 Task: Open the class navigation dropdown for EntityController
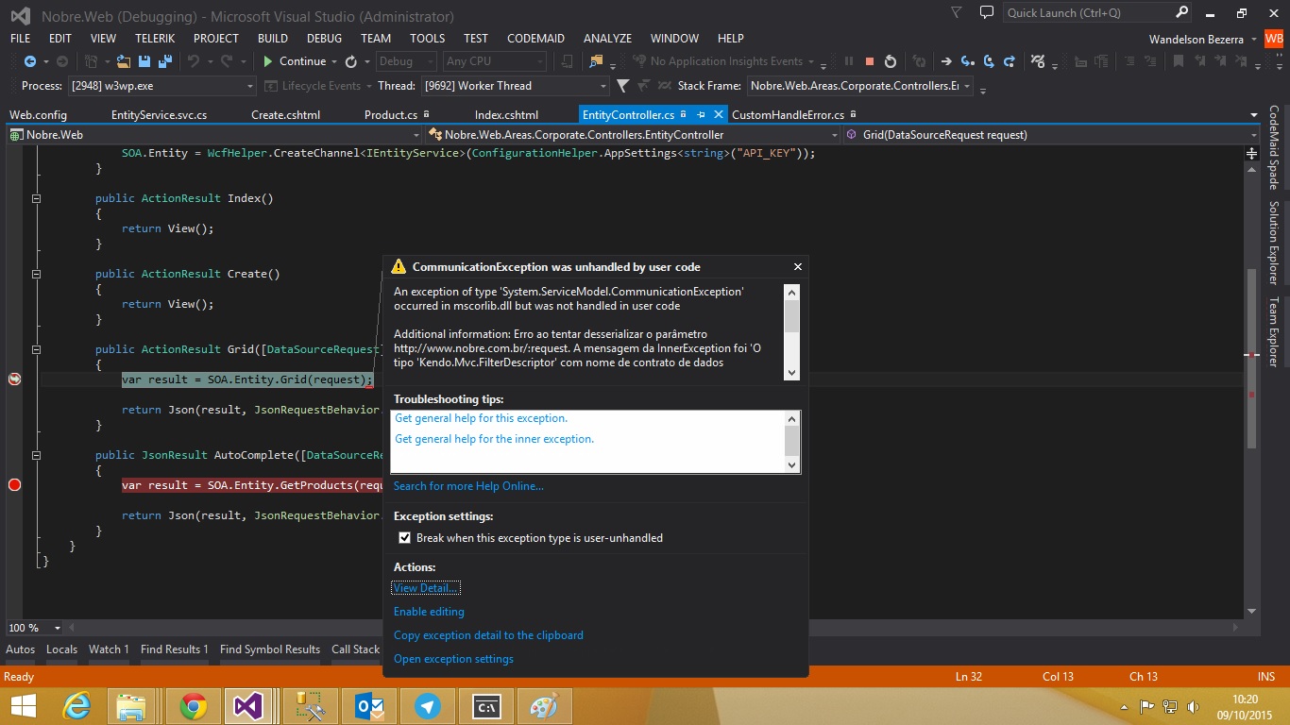634,135
